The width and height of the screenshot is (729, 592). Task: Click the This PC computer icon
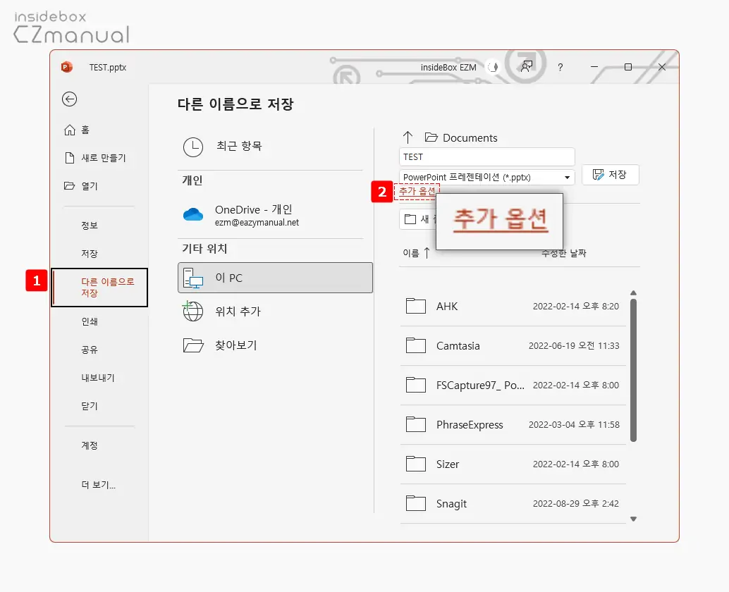coord(193,278)
